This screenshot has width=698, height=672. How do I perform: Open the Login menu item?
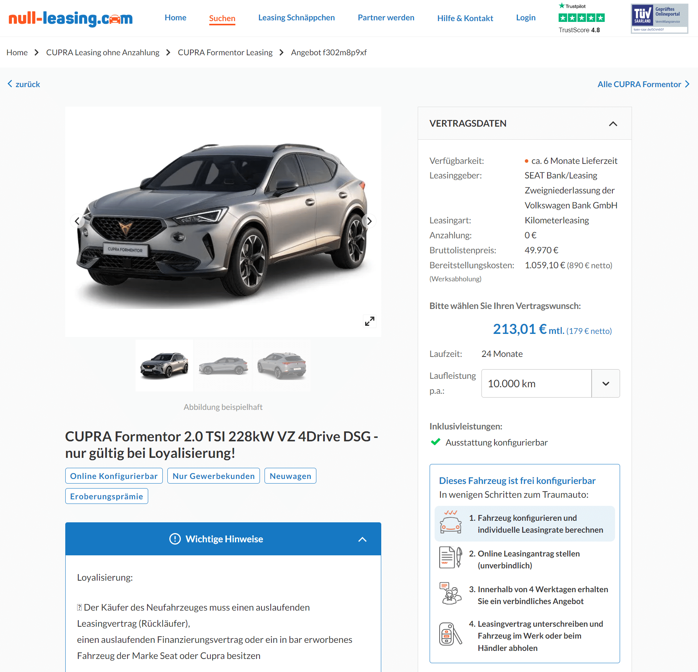(526, 18)
